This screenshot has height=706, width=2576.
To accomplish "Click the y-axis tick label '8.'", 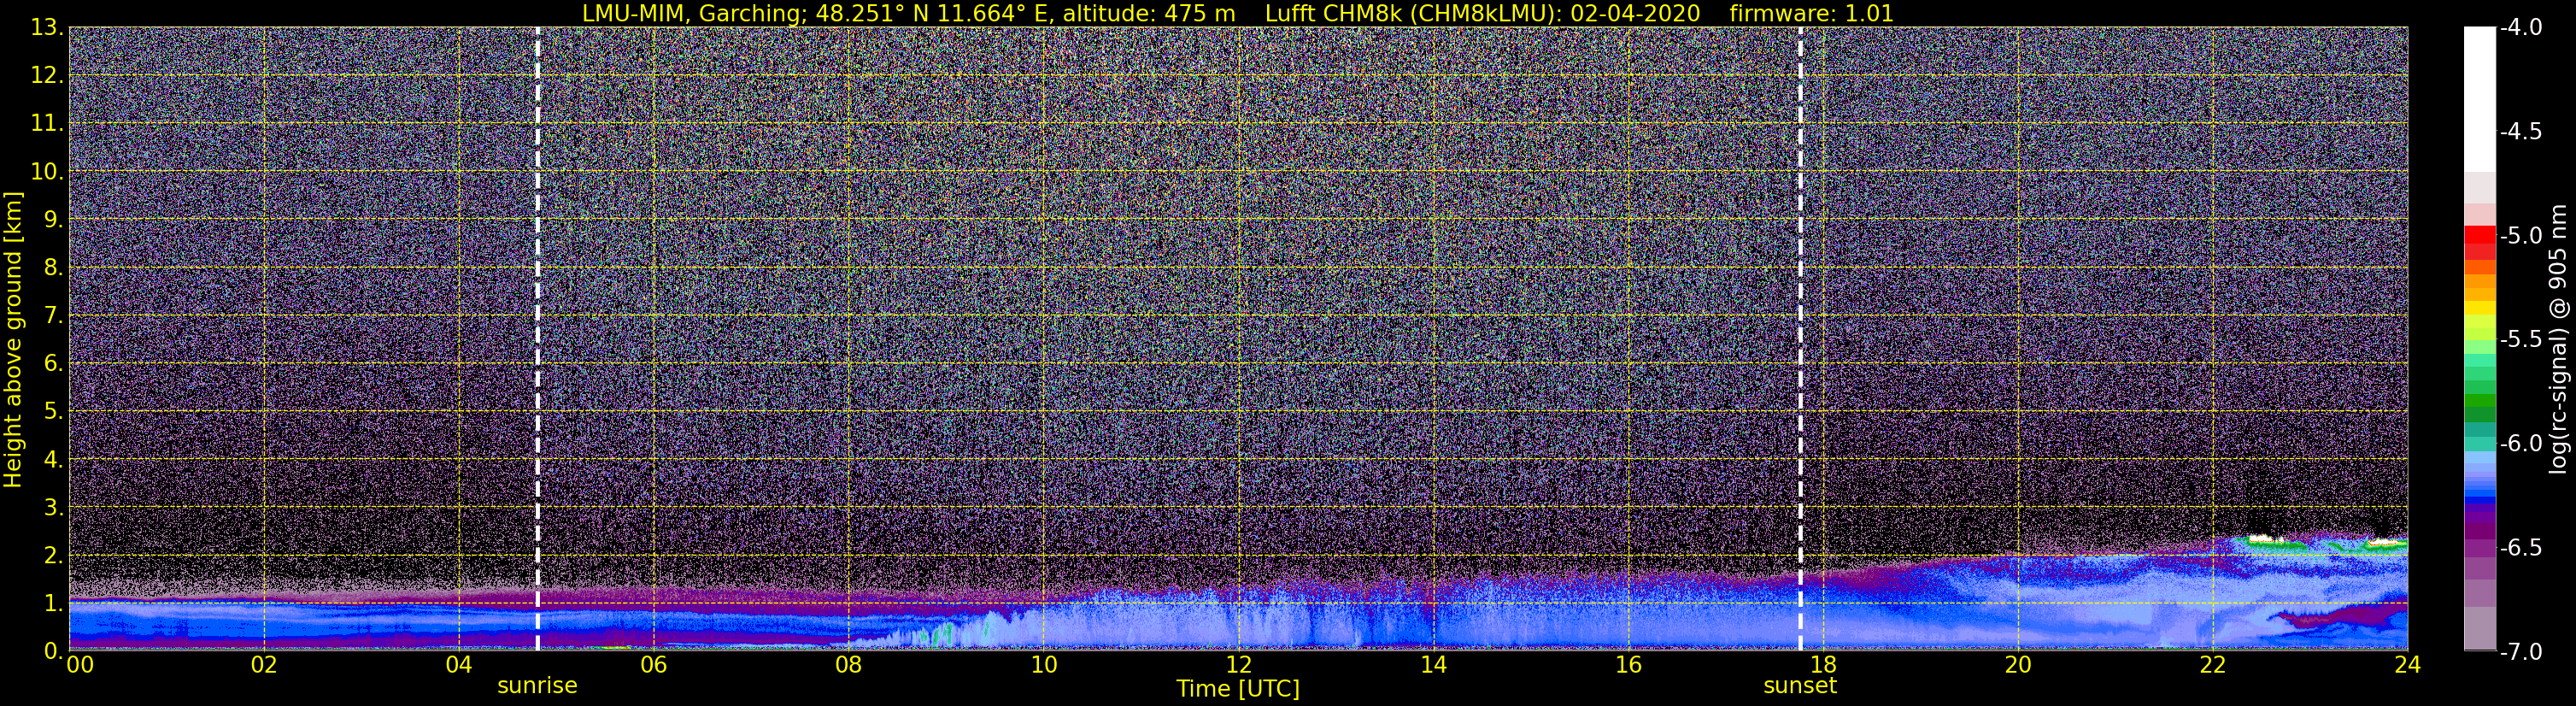I will click(x=53, y=268).
